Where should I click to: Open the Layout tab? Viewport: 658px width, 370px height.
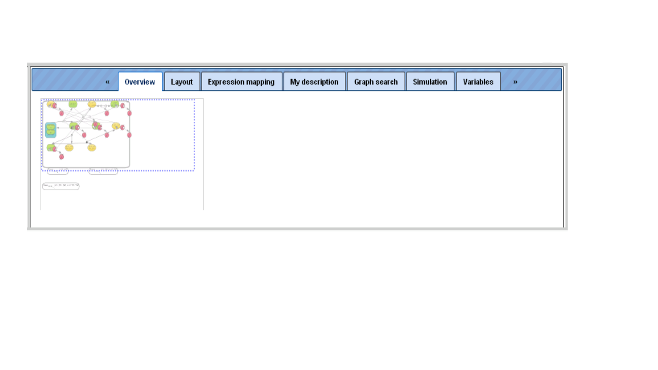tap(182, 82)
